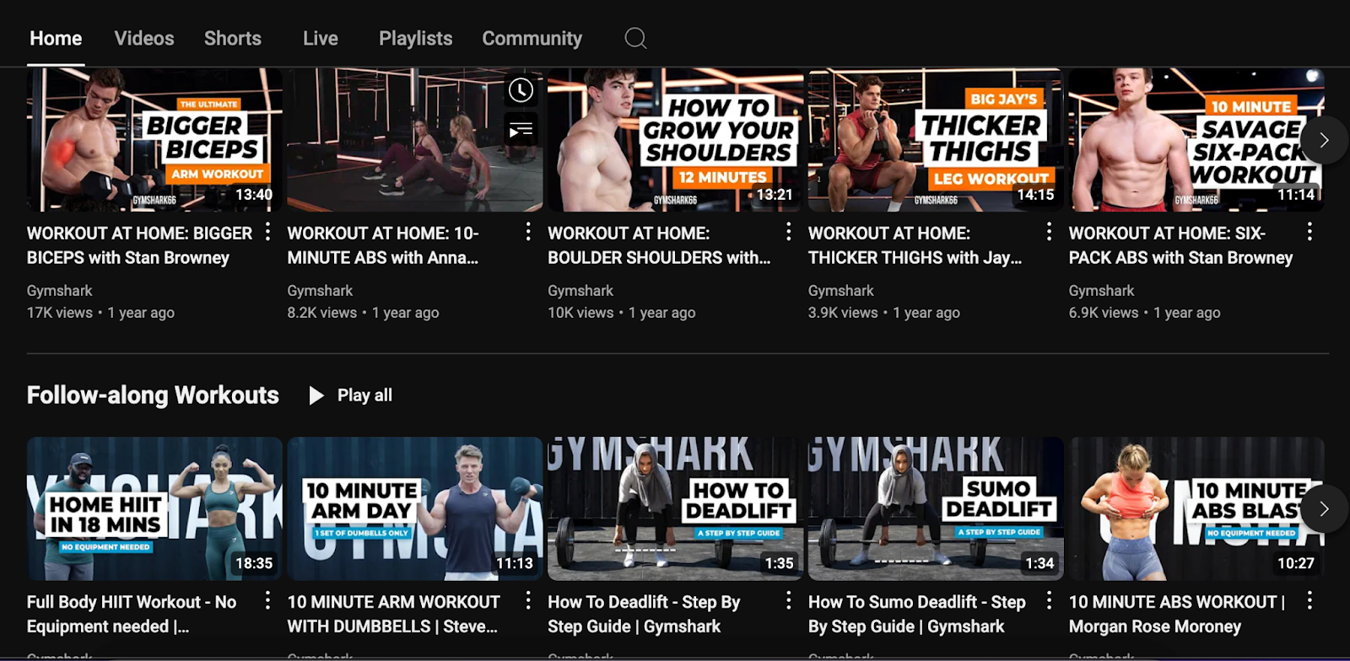Open title WORKOUT AT HOME: SIX-PACK ABS with Stan Browney

1181,245
